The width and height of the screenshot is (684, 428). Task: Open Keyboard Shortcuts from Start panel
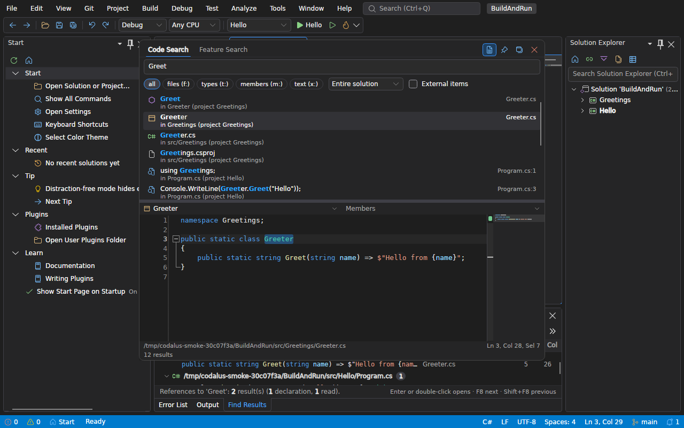pyautogui.click(x=77, y=125)
